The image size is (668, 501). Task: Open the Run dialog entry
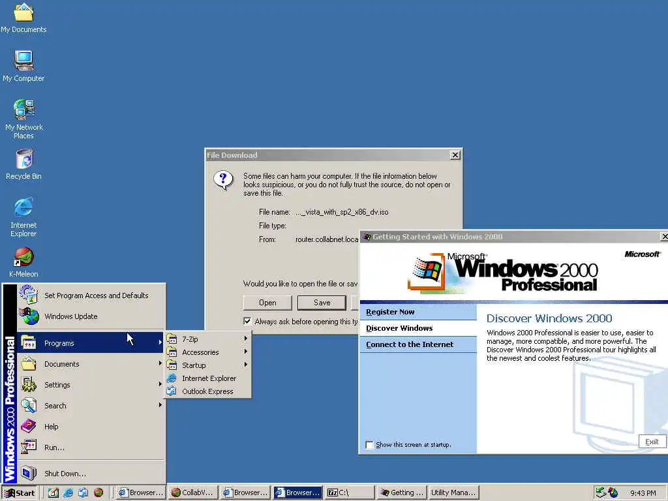coord(91,448)
